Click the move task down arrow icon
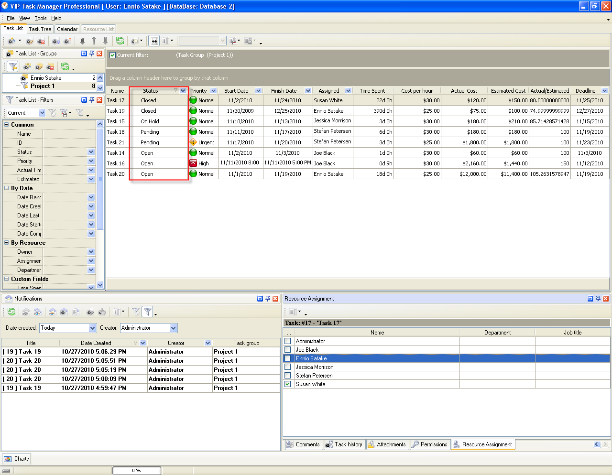 pos(105,41)
